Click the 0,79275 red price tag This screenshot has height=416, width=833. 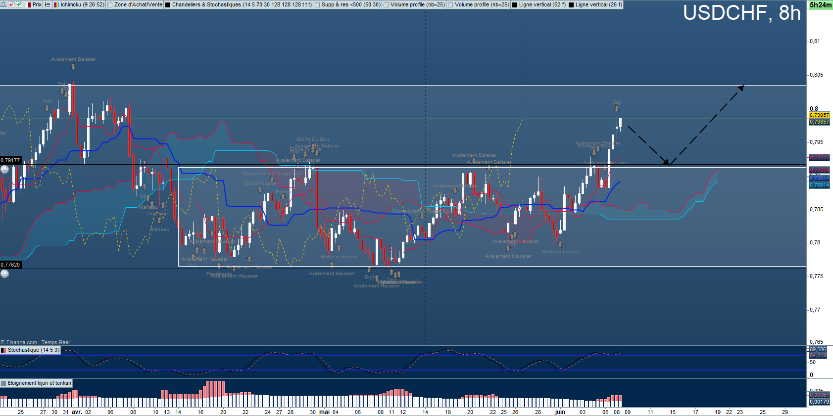819,158
